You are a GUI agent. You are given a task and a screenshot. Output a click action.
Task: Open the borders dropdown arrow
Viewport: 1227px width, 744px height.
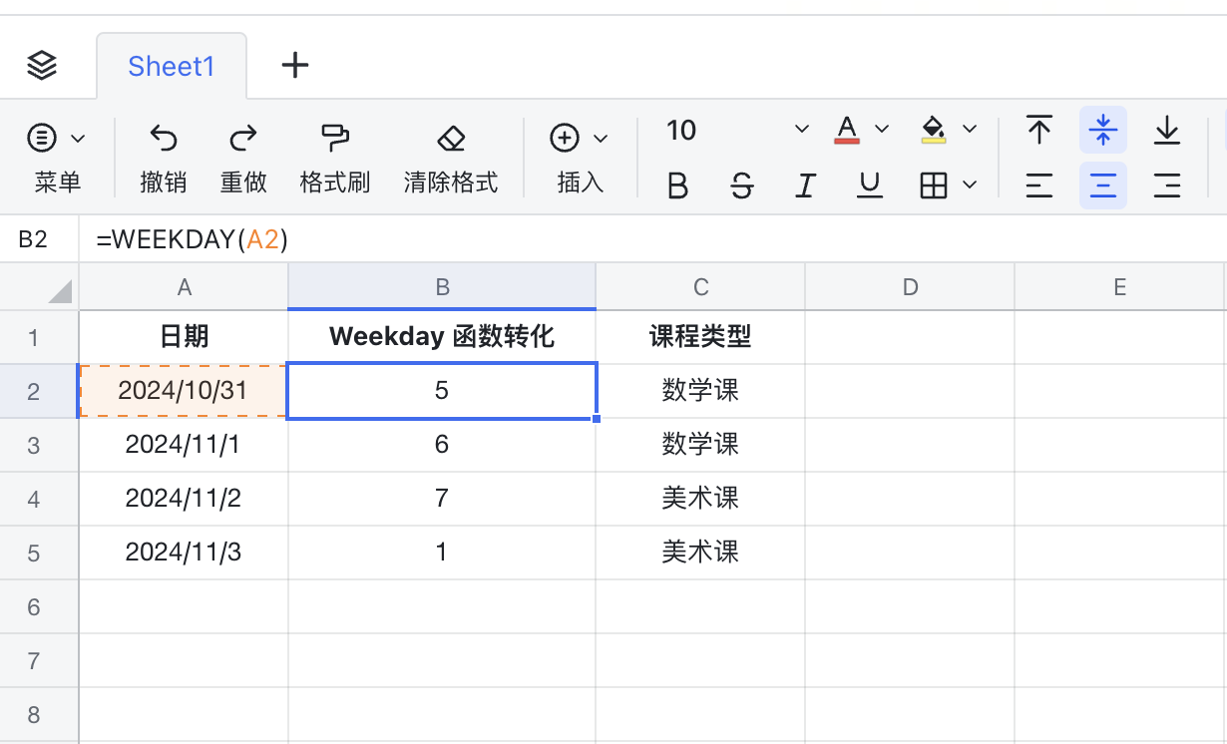coord(970,186)
